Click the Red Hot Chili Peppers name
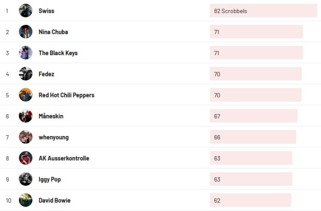 tap(66, 95)
